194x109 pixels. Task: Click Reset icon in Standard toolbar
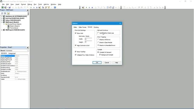37,7
